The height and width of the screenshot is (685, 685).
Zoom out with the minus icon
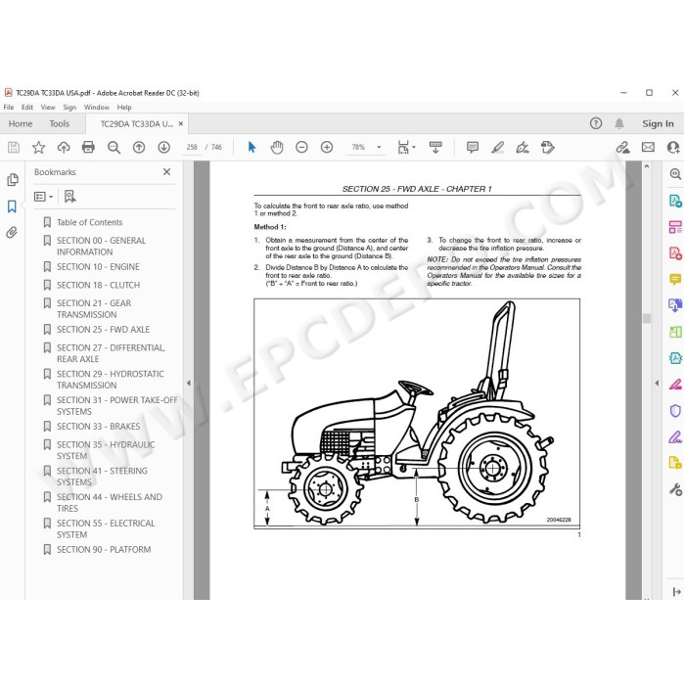click(301, 147)
